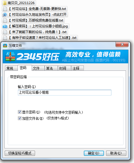Click the text file icon for 万部视频免费在线看.txt
The image size is (134, 163).
tap(5, 20)
